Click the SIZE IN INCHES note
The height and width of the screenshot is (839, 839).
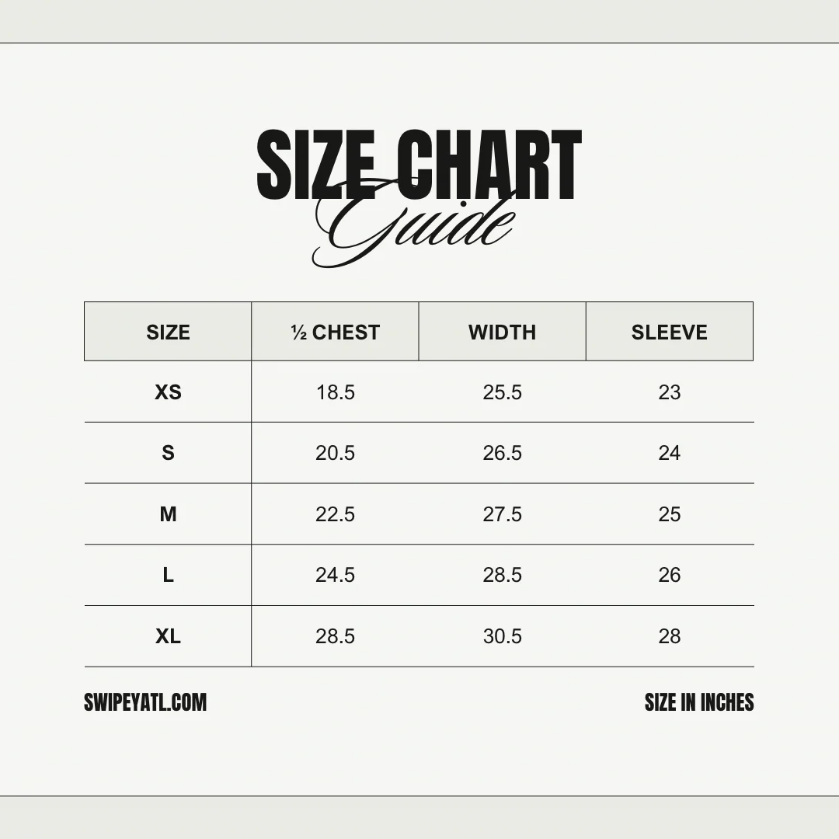[x=699, y=703]
